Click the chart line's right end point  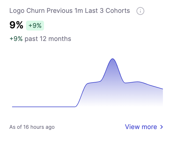point(163,89)
